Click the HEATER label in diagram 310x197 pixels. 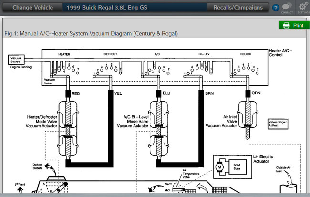pyautogui.click(x=64, y=54)
